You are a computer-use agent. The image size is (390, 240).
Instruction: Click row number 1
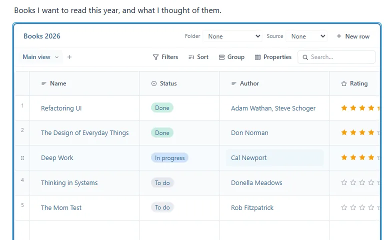(x=22, y=105)
